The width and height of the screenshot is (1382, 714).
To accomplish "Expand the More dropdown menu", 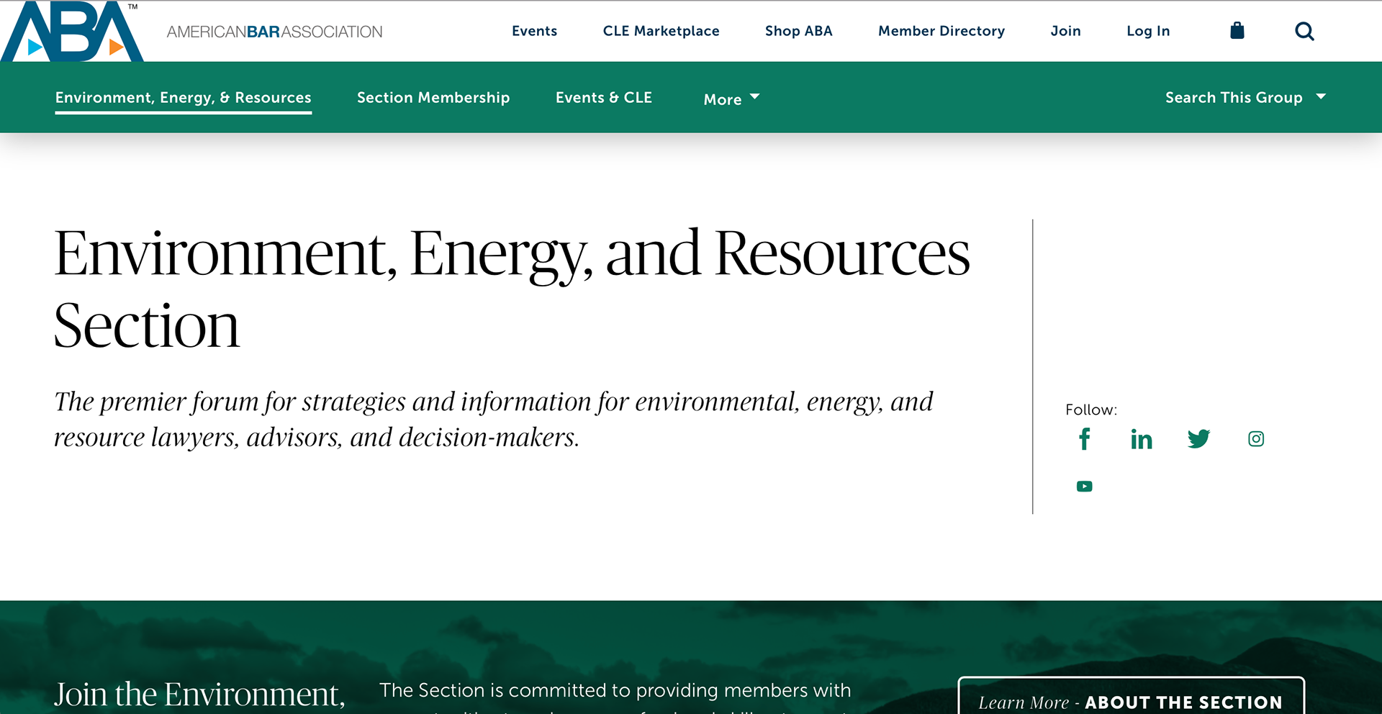I will click(731, 99).
